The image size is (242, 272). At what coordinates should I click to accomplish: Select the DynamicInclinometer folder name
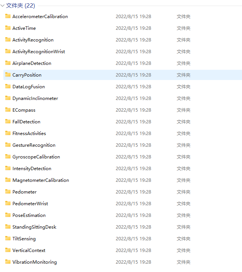coord(35,98)
